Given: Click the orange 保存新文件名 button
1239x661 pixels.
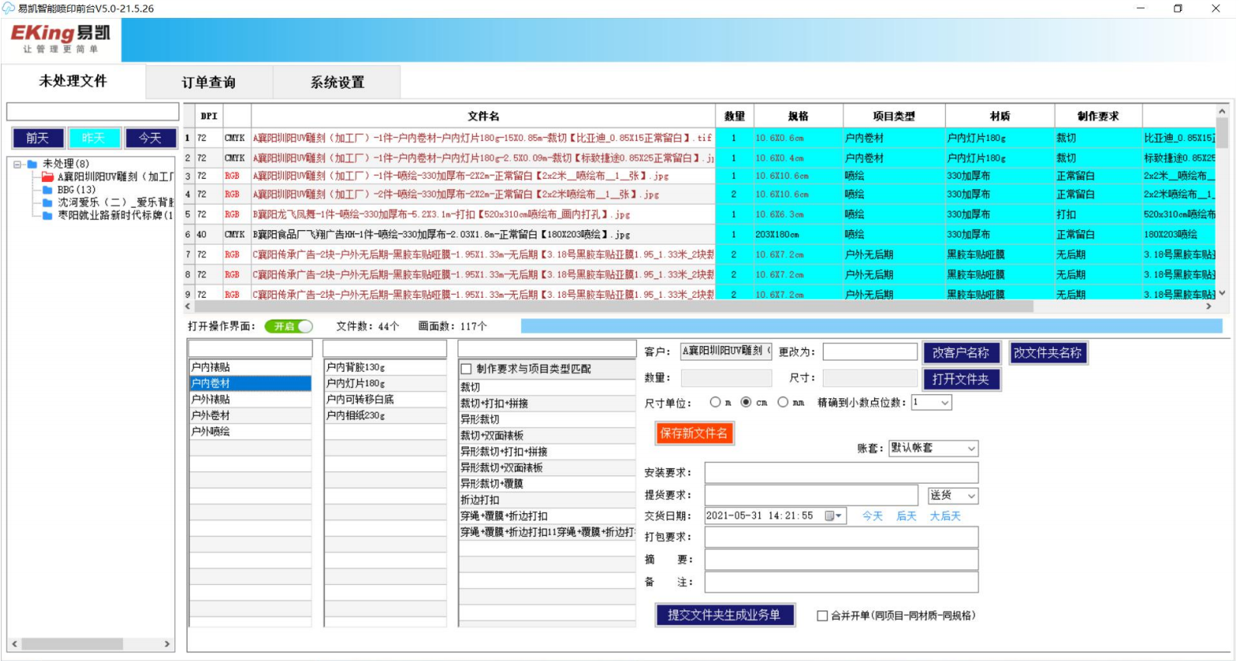Looking at the screenshot, I should click(x=694, y=433).
